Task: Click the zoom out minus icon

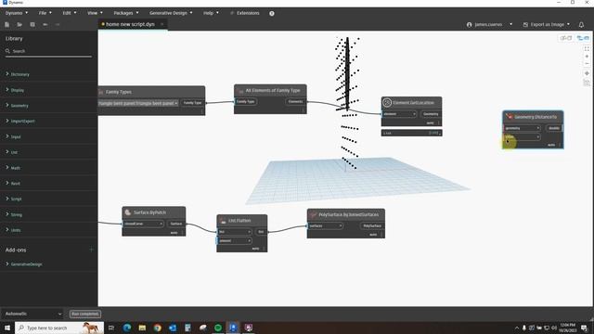Action: pyautogui.click(x=587, y=64)
